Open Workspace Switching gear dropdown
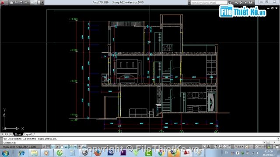The image size is (280, 157). click(258, 147)
